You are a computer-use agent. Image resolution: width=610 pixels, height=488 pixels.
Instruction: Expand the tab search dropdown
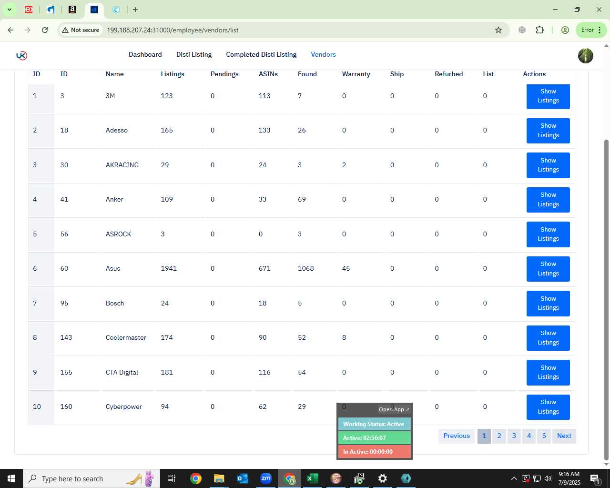[9, 10]
